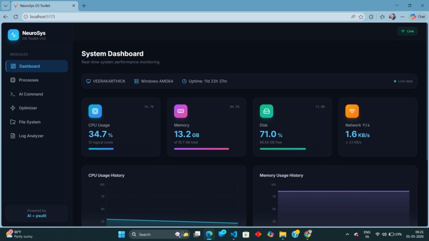The width and height of the screenshot is (429, 241).
Task: Click the taskbar Search box
Action: click(160, 235)
